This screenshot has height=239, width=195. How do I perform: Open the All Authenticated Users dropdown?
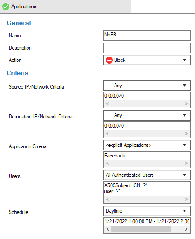point(185,175)
